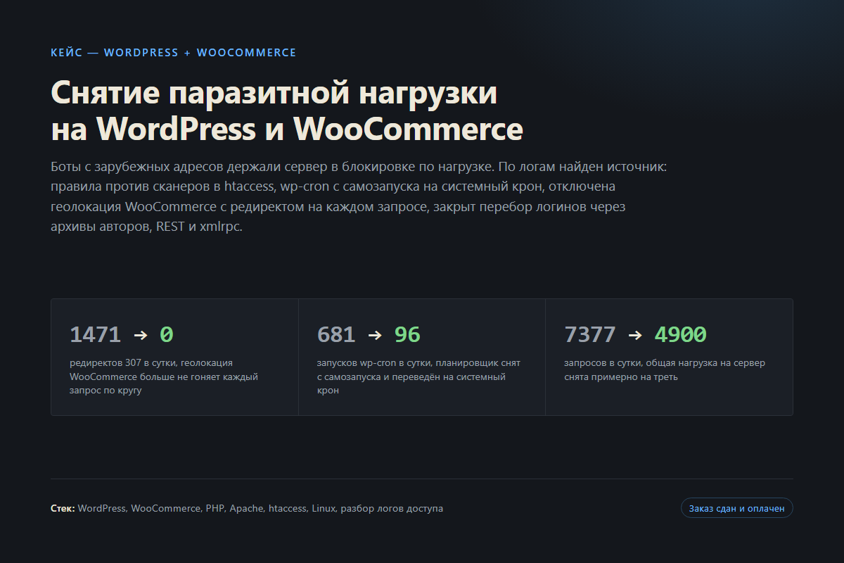Image resolution: width=844 pixels, height=563 pixels.
Task: Click the heading 'Снятие паразитной нагрузки на WordPress и WooCommerce'
Action: [x=287, y=111]
